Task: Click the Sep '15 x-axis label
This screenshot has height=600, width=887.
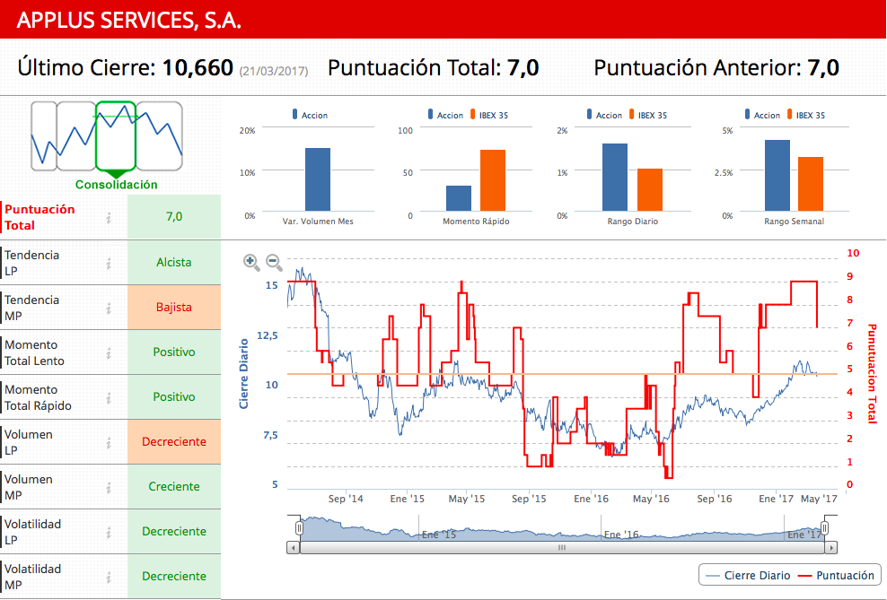Action: [x=529, y=499]
